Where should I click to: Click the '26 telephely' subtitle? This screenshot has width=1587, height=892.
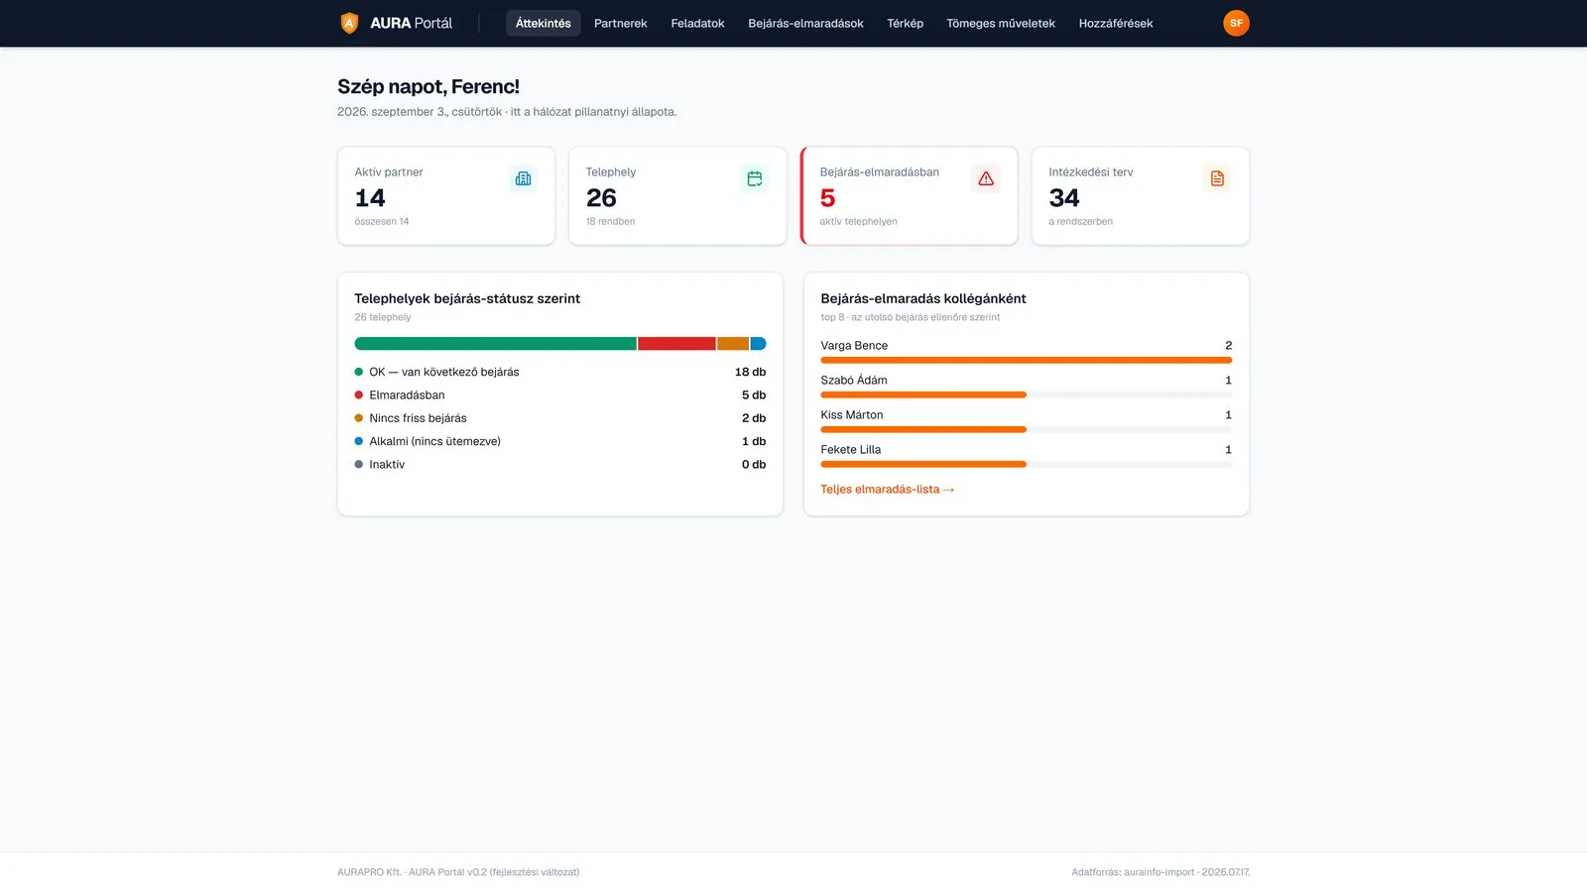[383, 317]
